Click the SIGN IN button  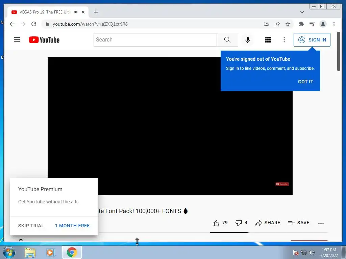312,40
